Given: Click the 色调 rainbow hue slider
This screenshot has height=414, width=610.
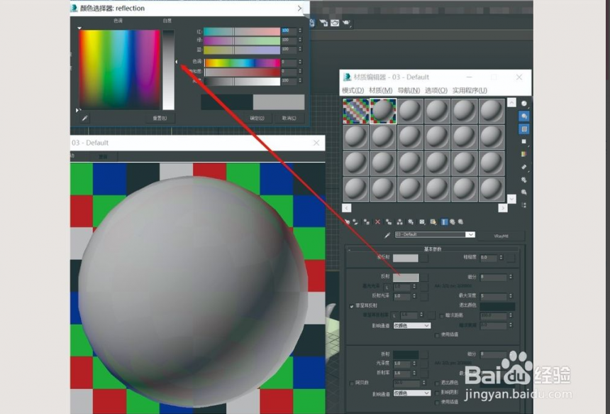Looking at the screenshot, I should click(x=243, y=62).
